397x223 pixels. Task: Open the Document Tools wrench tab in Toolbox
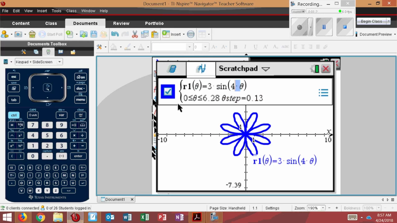coord(24,52)
